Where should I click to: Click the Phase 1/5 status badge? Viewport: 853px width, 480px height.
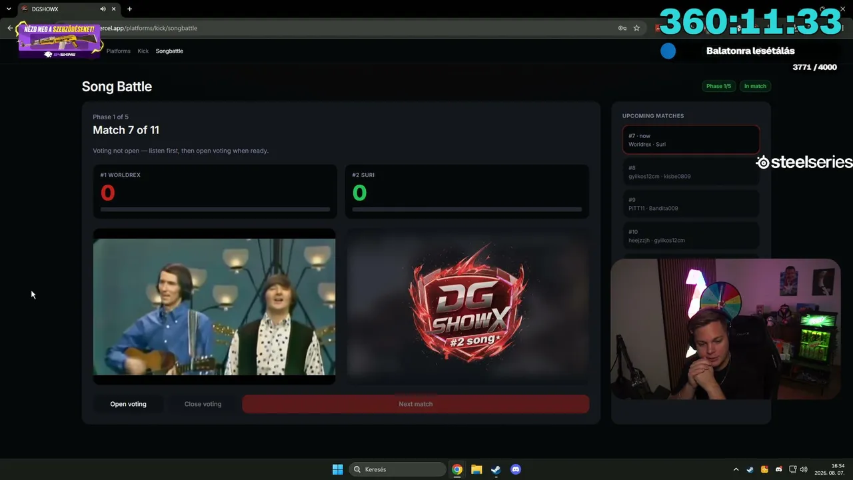[x=718, y=86]
